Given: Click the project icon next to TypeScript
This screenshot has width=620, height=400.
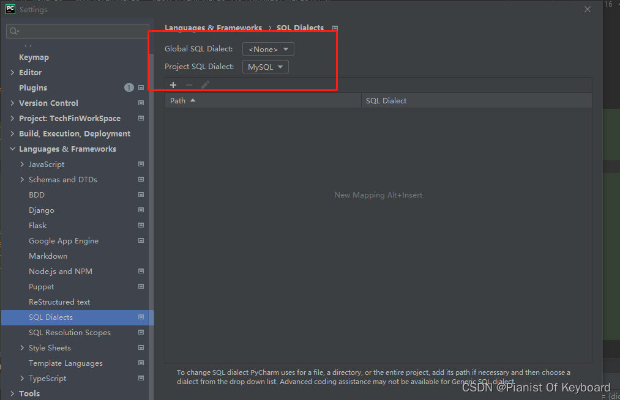Looking at the screenshot, I should 141,378.
